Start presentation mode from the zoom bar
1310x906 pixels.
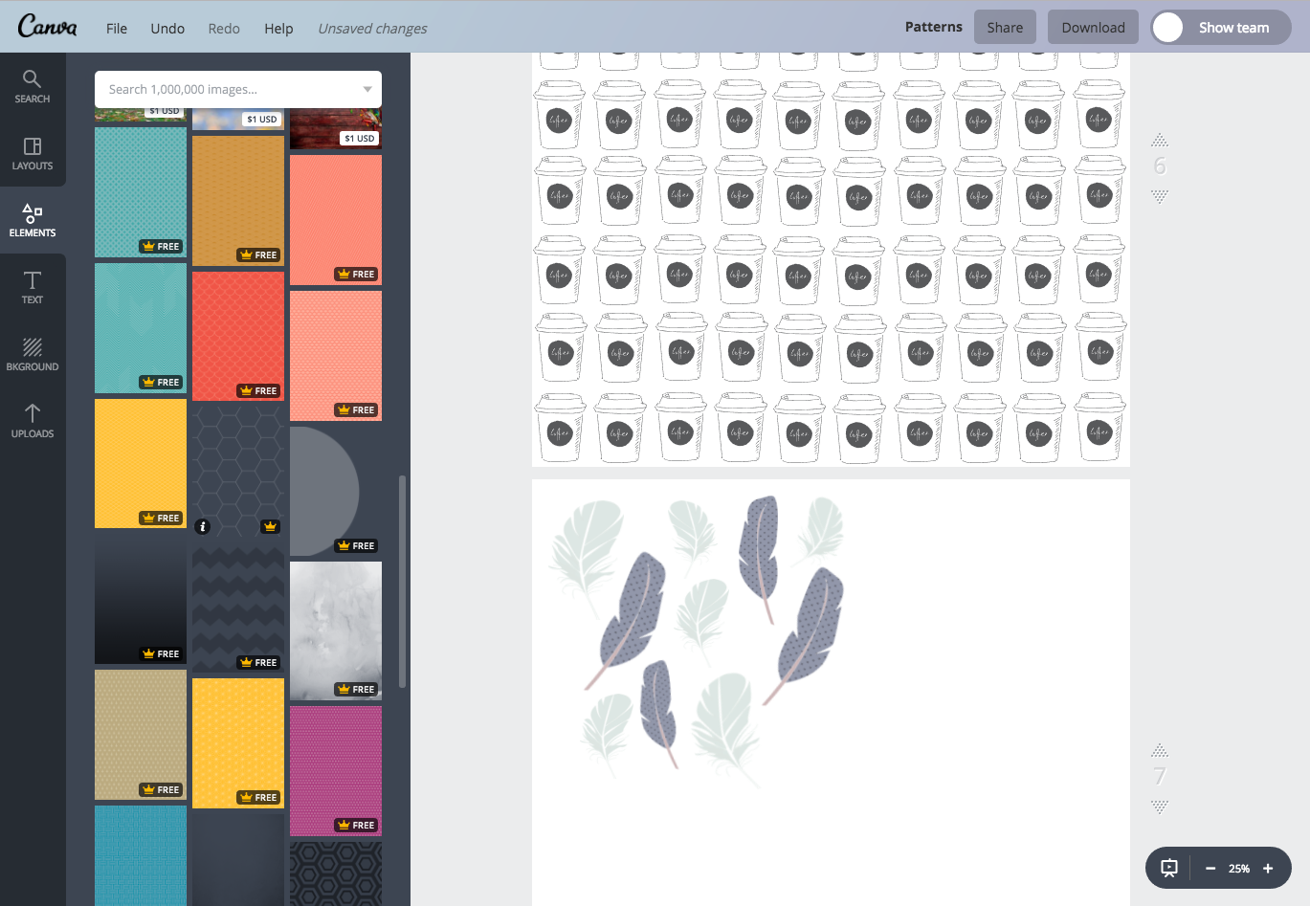point(1168,868)
